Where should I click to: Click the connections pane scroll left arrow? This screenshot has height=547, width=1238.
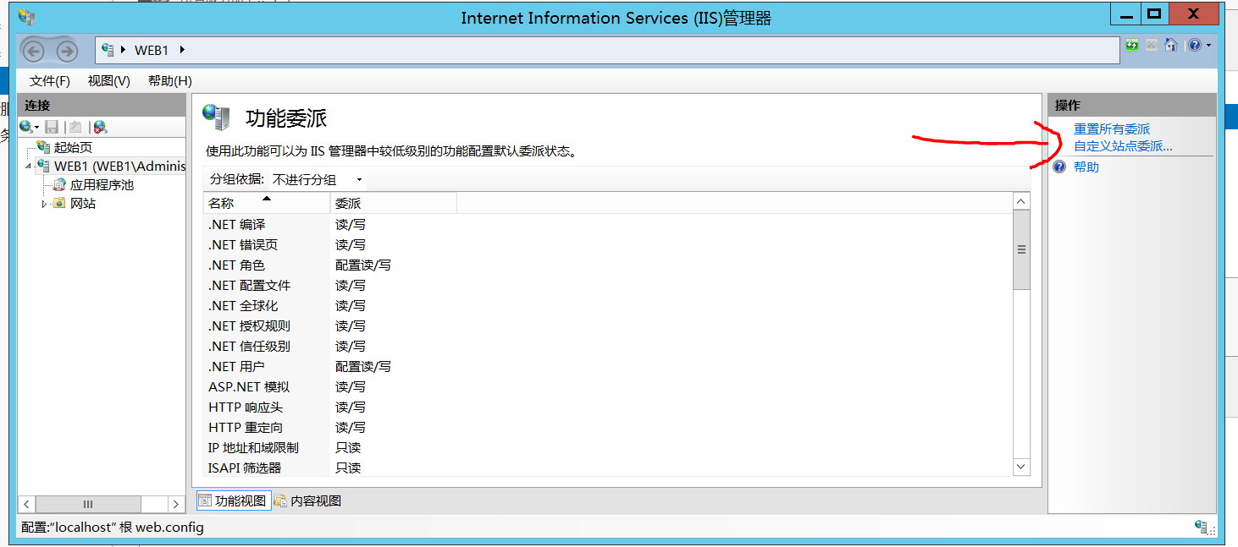(26, 503)
